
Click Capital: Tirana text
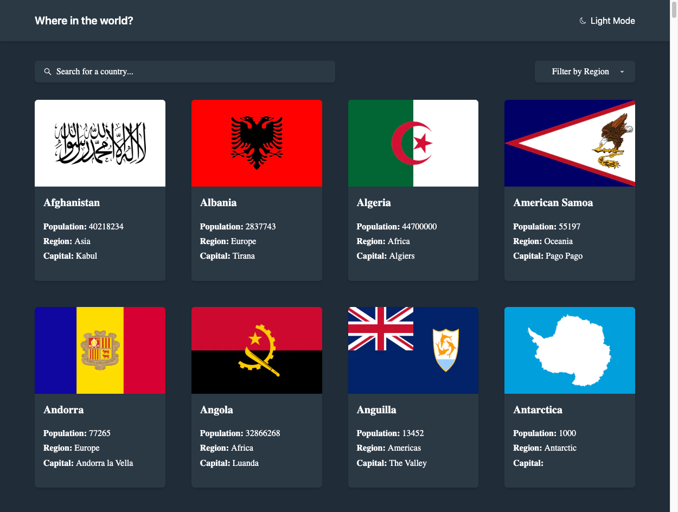point(227,256)
